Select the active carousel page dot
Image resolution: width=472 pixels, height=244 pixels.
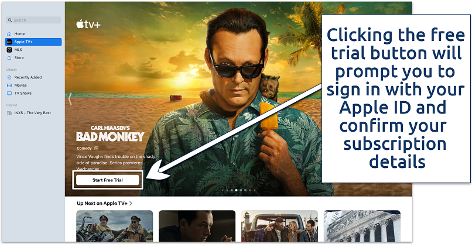coord(237,190)
